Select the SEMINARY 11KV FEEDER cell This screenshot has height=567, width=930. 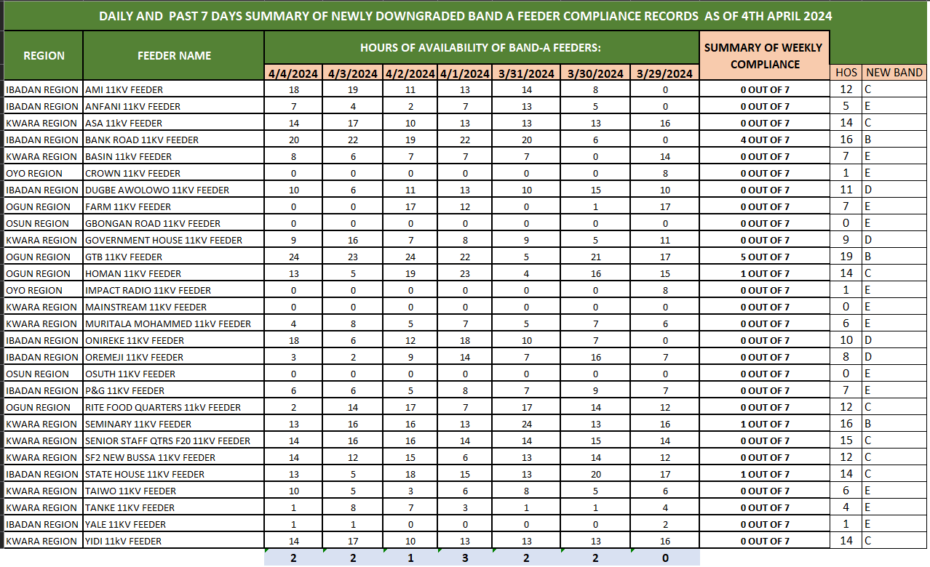point(174,424)
